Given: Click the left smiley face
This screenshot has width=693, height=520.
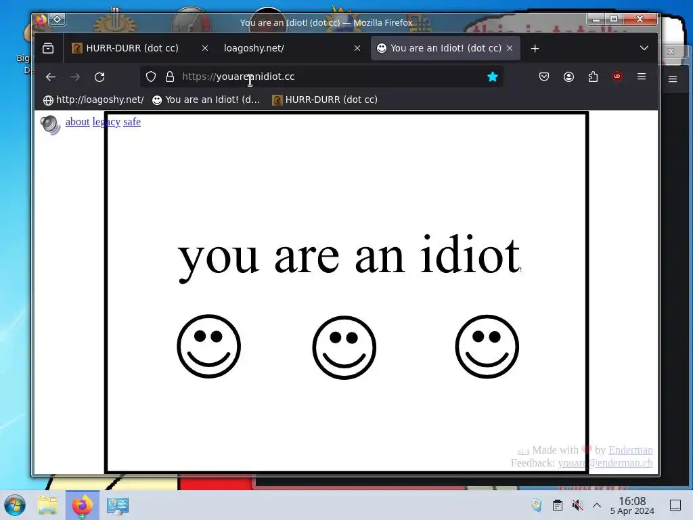Looking at the screenshot, I should point(208,346).
